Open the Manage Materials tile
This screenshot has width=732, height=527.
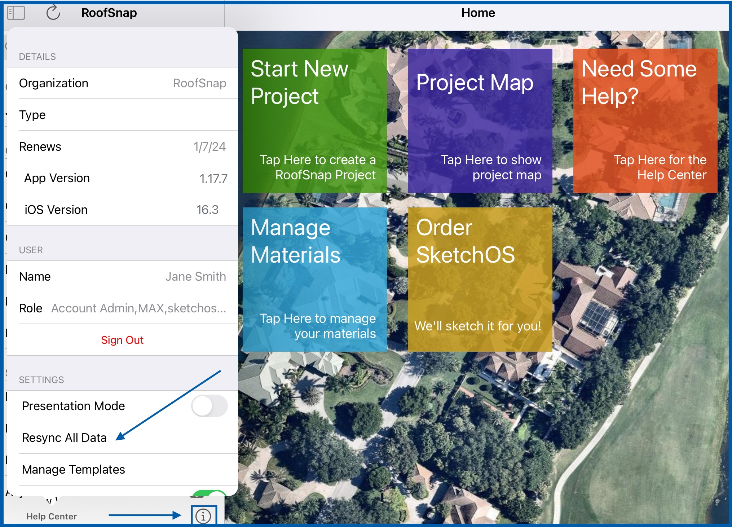tap(315, 280)
